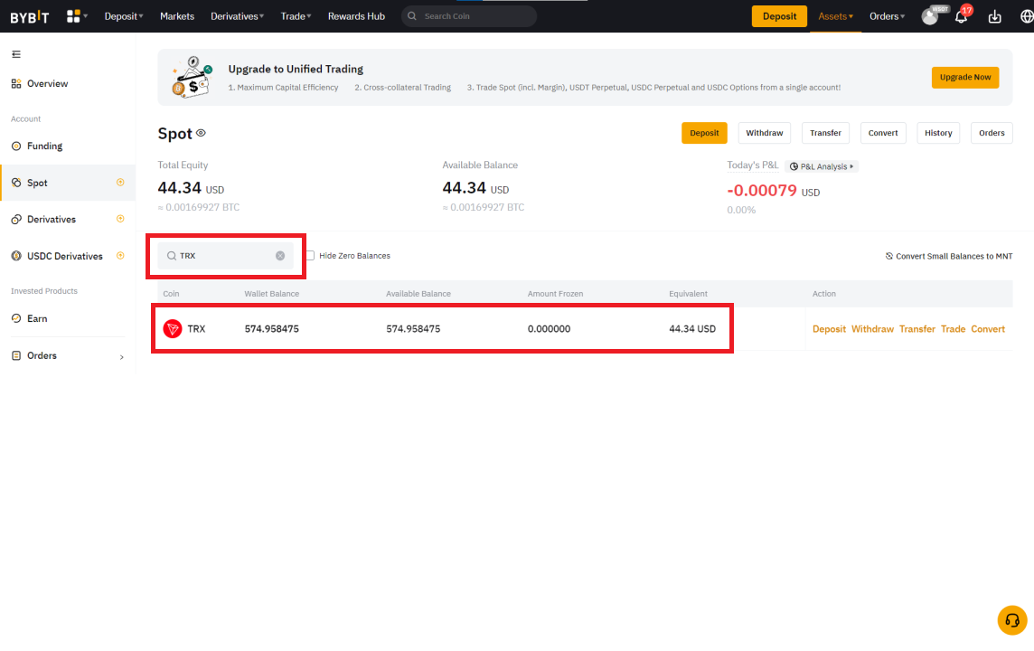Open Spot History
Image resolution: width=1034 pixels, height=651 pixels.
[x=938, y=133]
